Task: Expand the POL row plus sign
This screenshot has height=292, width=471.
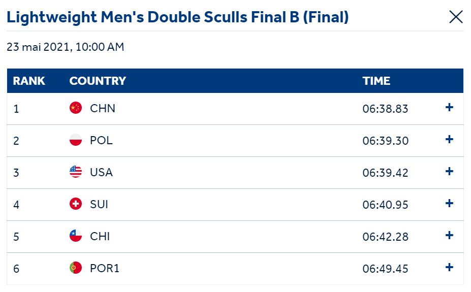Action: point(449,140)
